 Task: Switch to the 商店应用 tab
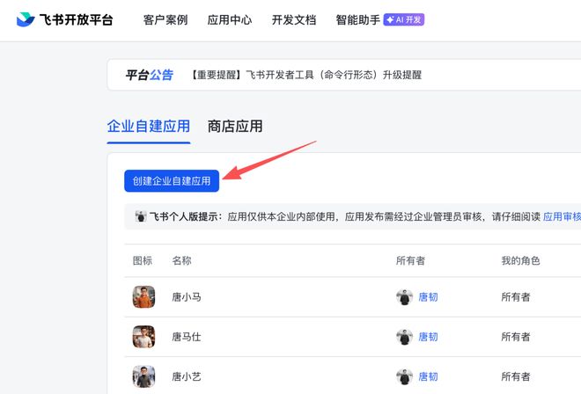(x=235, y=127)
